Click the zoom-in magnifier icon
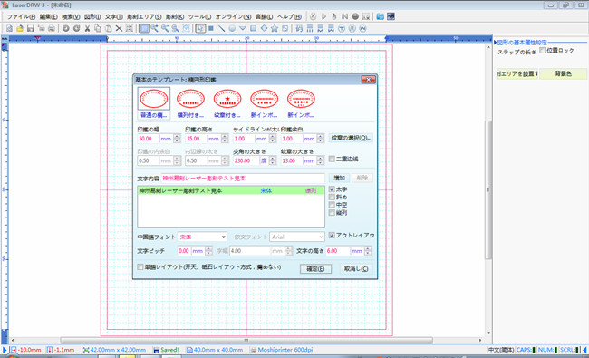589x358 pixels. point(155,29)
